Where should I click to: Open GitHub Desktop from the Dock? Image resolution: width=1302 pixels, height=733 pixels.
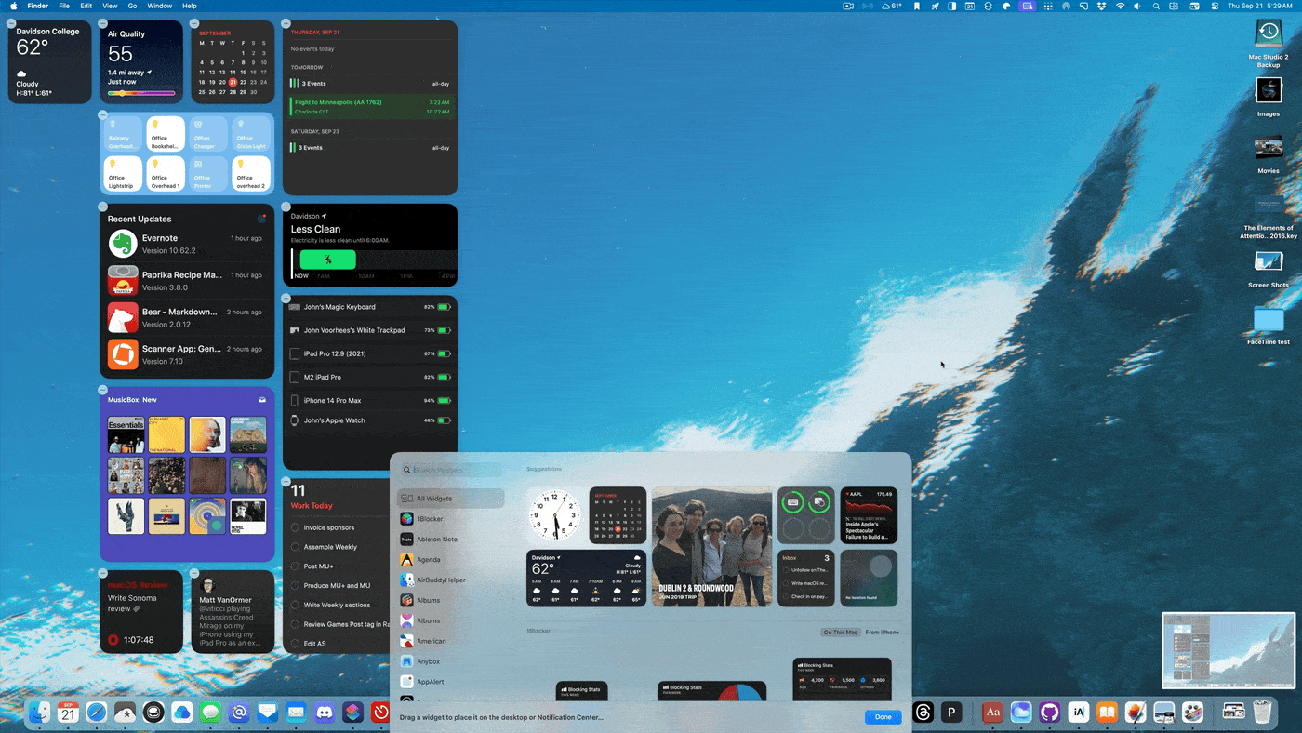pyautogui.click(x=1050, y=713)
